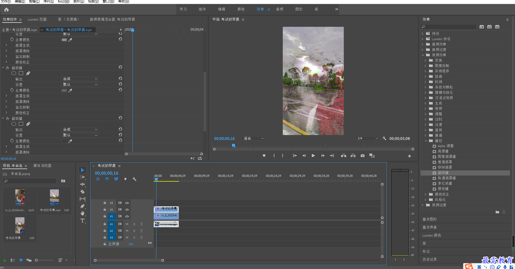Image resolution: width=515 pixels, height=269 pixels.
Task: Toggle lock on track A1
Action: (x=105, y=224)
